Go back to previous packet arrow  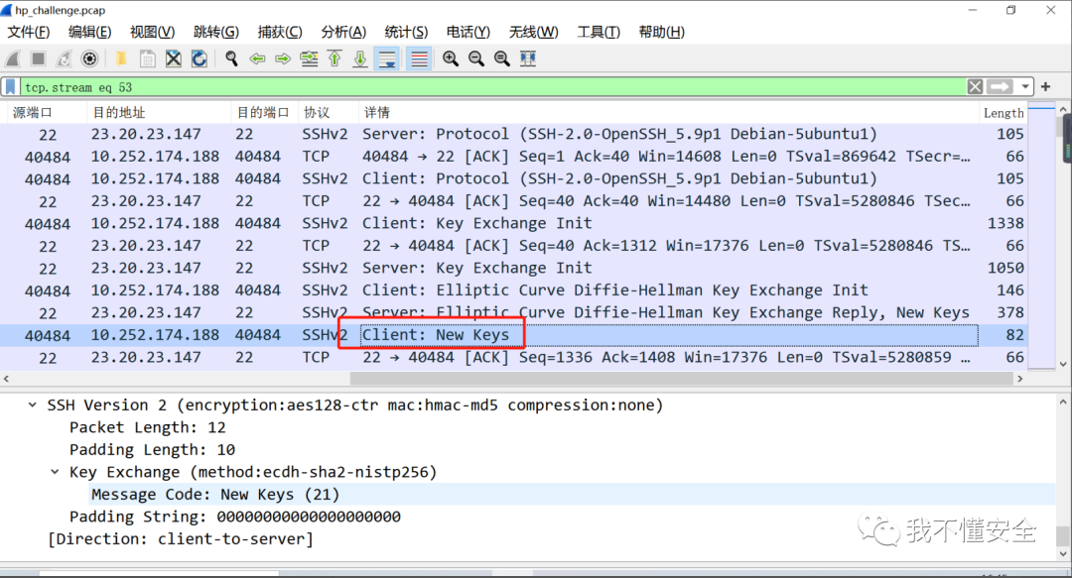point(258,58)
